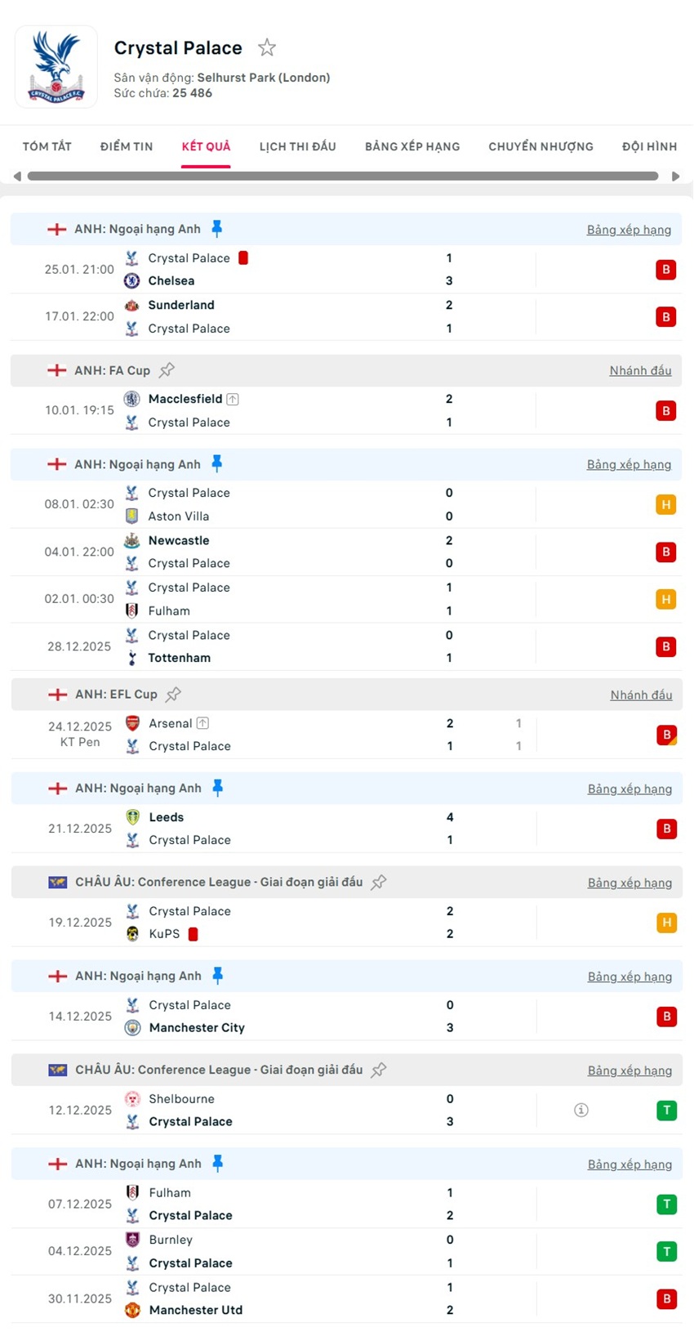Click the right arrow on the tab scroller
The height and width of the screenshot is (1332, 694).
675,175
